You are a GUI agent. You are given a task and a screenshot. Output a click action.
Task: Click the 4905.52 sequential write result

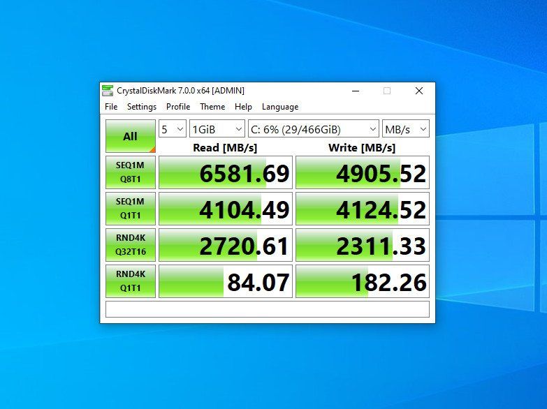pos(363,172)
